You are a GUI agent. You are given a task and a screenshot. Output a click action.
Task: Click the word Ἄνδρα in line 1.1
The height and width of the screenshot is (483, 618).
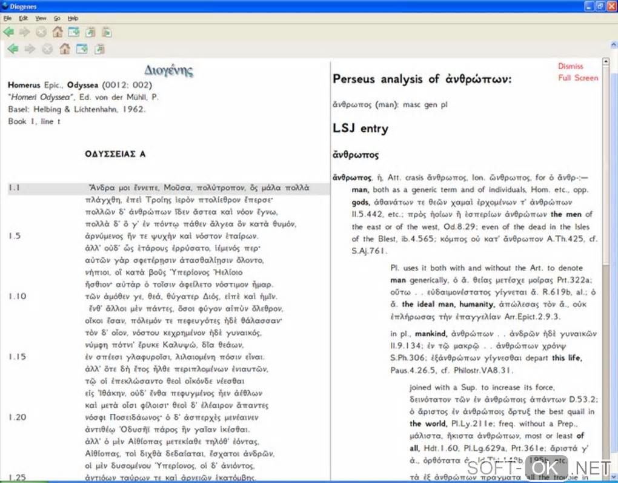(x=102, y=188)
